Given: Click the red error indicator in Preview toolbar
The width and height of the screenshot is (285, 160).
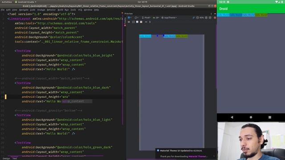Looking at the screenshot, I should tap(215, 18).
